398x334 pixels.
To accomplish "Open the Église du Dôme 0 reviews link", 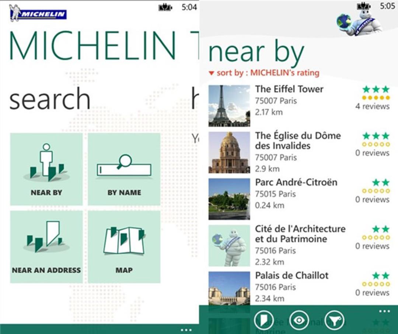I will pyautogui.click(x=372, y=153).
